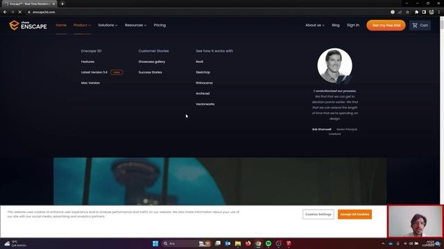
Task: Click the webcam video overlay
Action: coord(415,221)
